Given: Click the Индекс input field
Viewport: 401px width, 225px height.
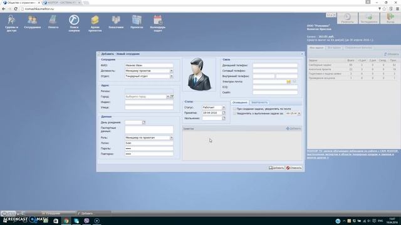Looking at the screenshot, I should [x=149, y=102].
